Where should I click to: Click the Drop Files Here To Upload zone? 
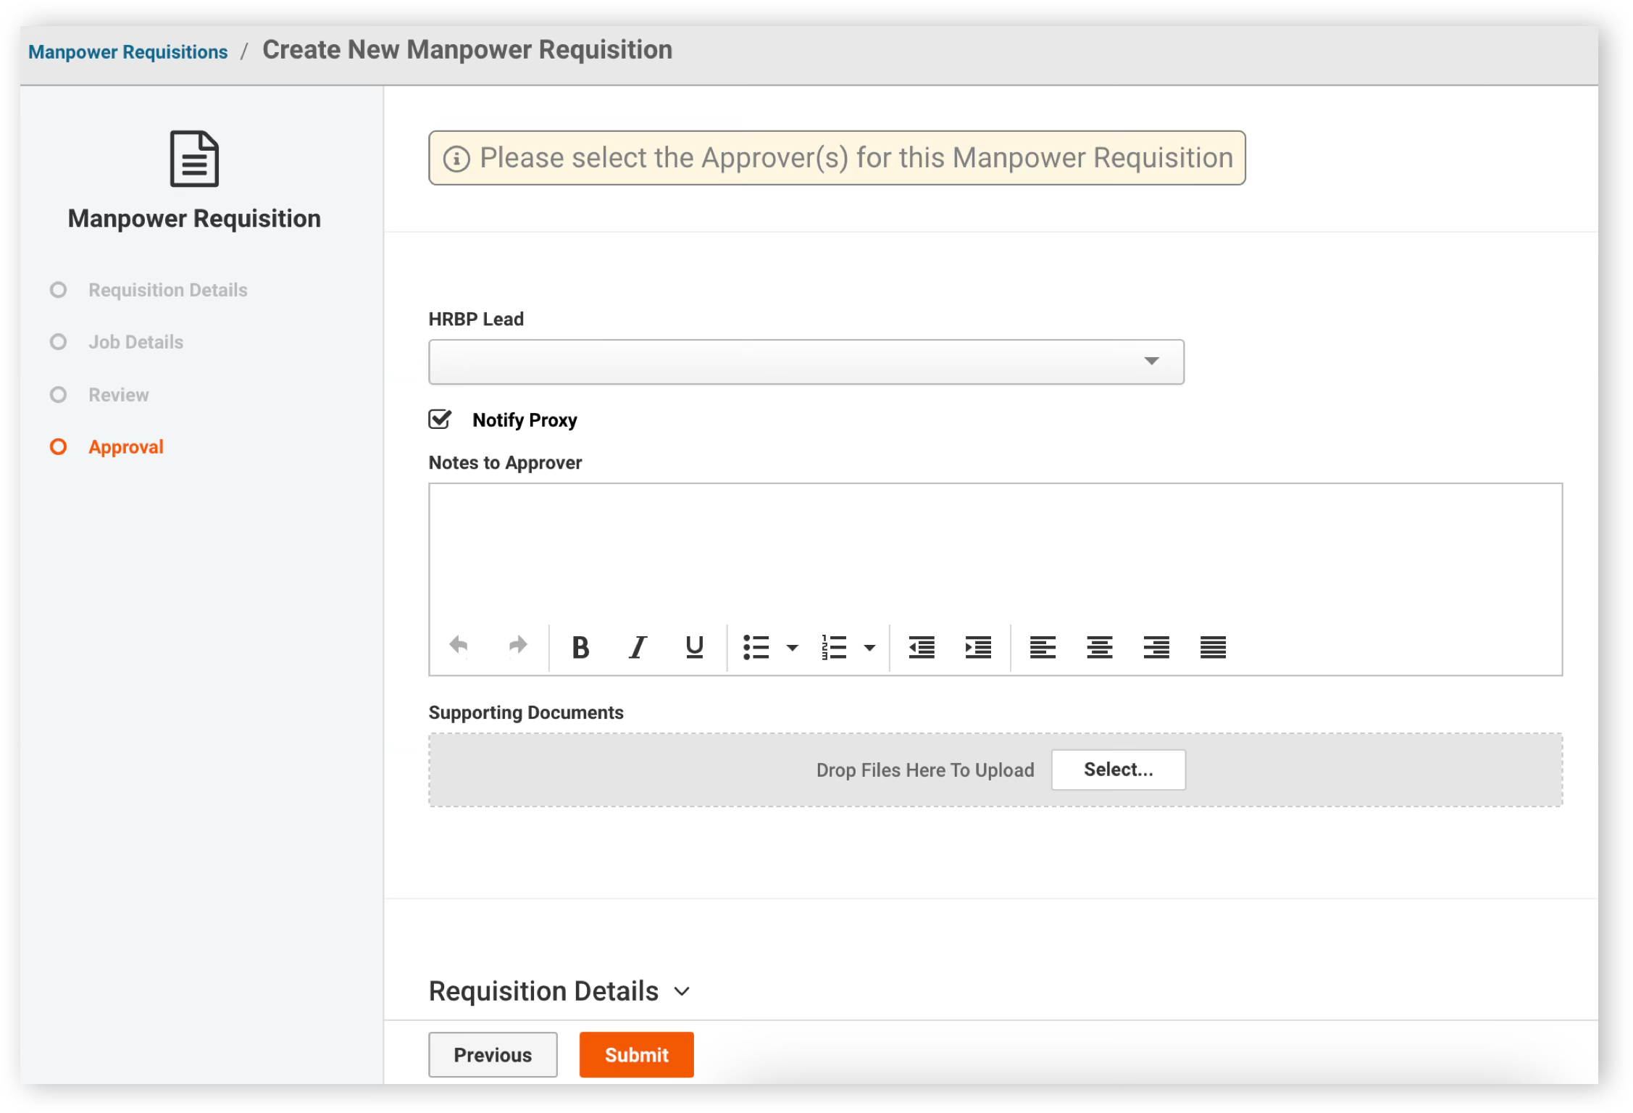[995, 770]
